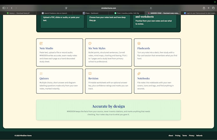Click the Canva tab favicon
The image size is (217, 140).
pos(185,13)
